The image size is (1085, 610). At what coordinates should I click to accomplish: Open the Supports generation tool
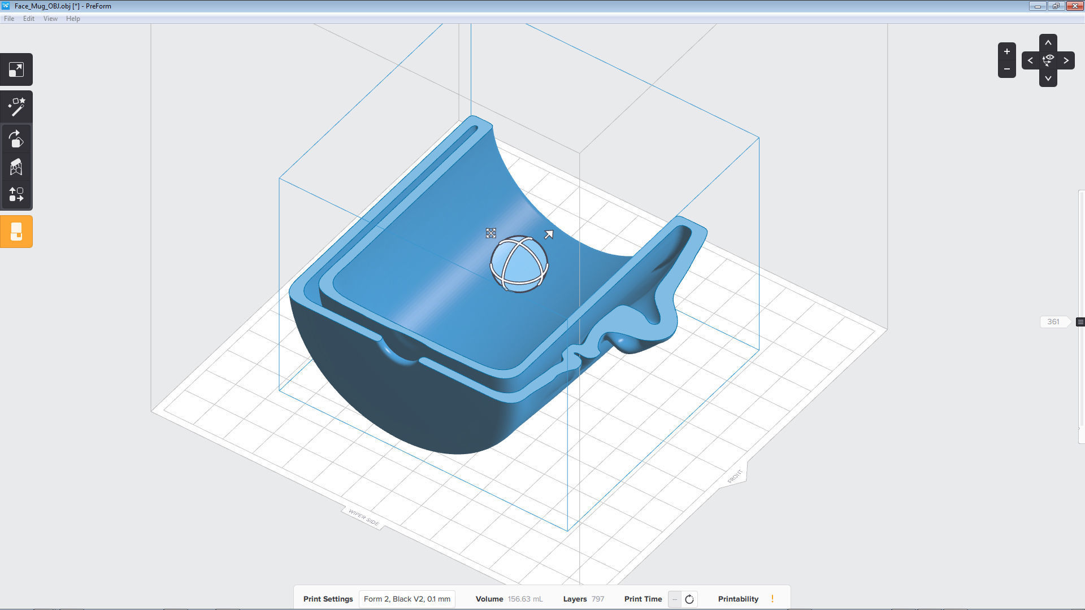coord(16,167)
